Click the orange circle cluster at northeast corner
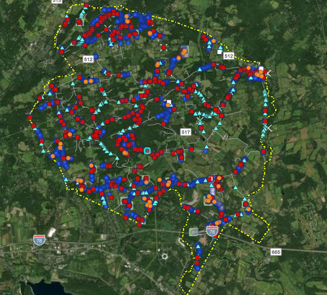Viewport: 327px width, 295px height. pos(261,72)
